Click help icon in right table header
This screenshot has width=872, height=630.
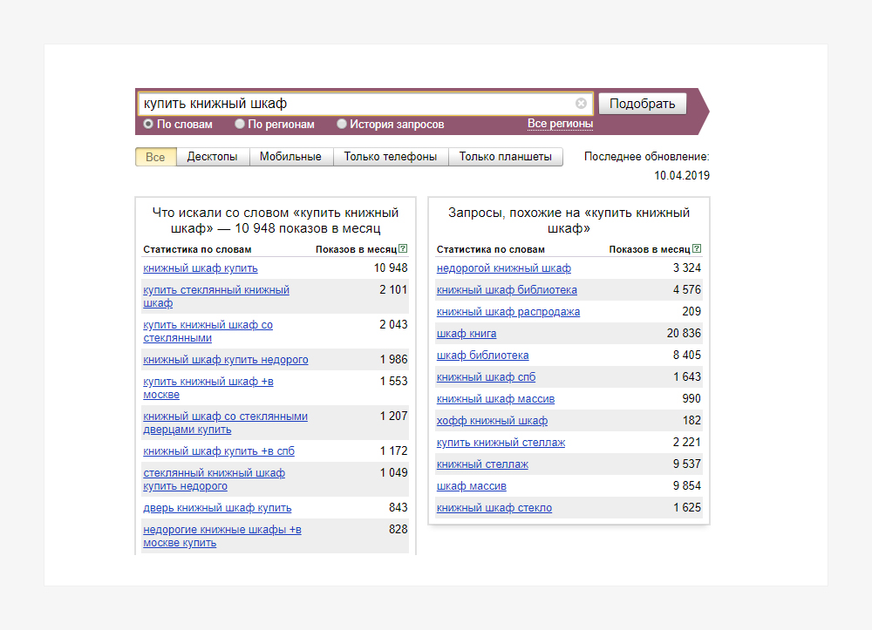pyautogui.click(x=696, y=249)
